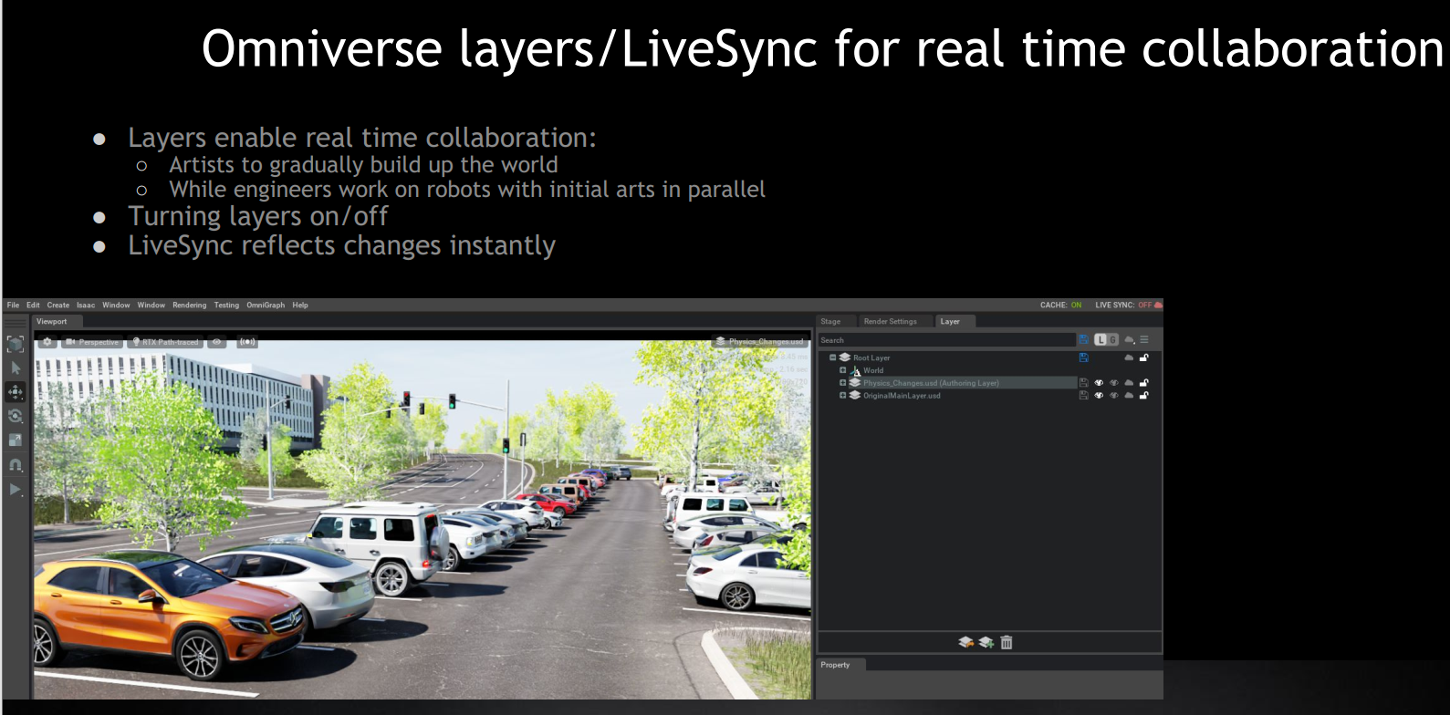The height and width of the screenshot is (715, 1450).
Task: Click Physics_Changes.usd layer label in viewport
Action: [760, 342]
